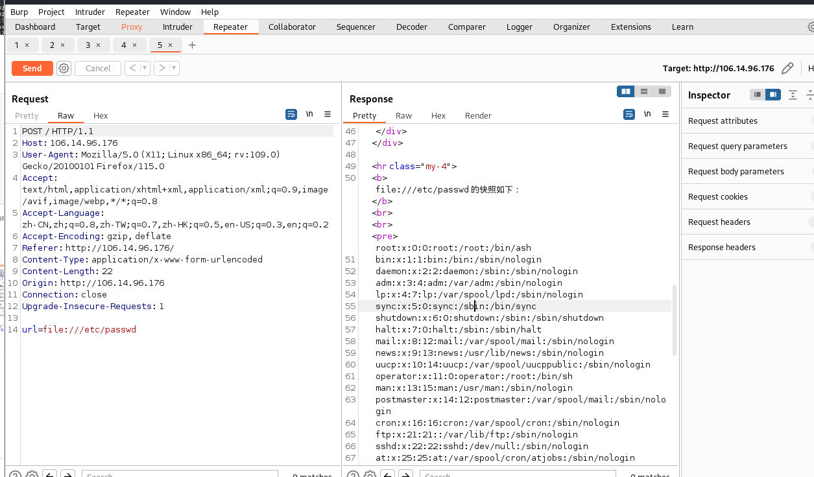This screenshot has height=477, width=814.
Task: Open Response panel hamburger options menu
Action: coord(665,114)
